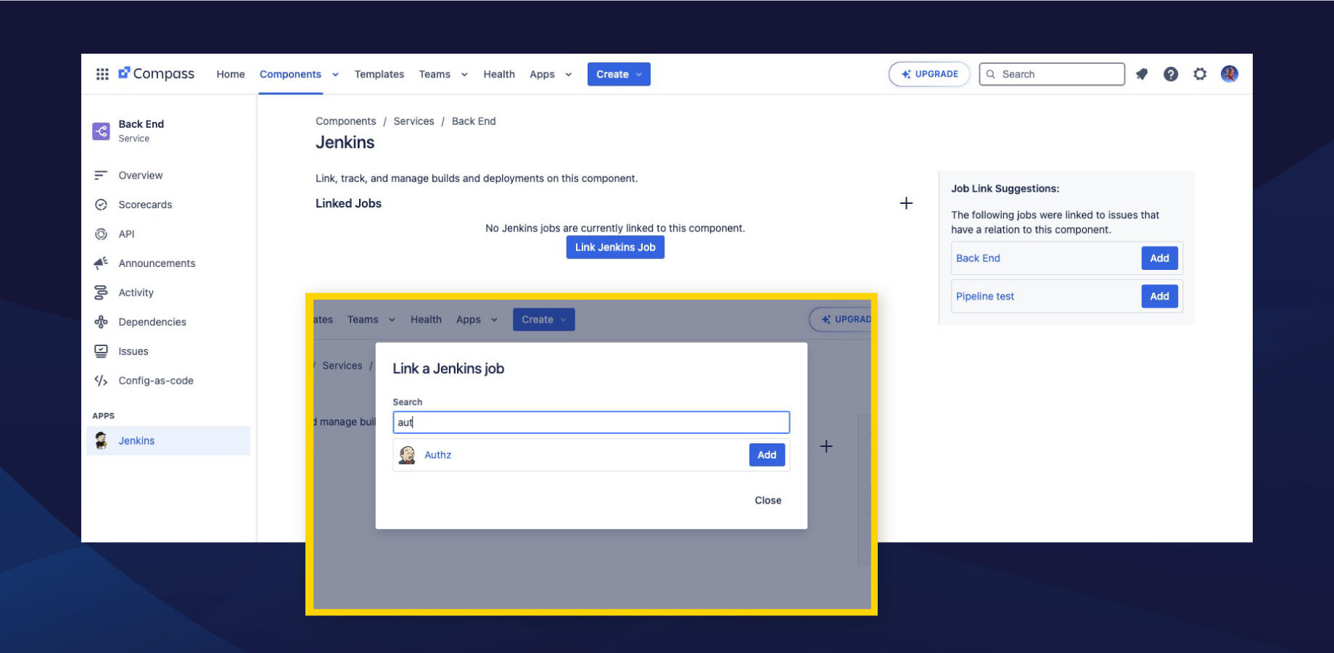Focus the top Search field
The height and width of the screenshot is (653, 1334).
click(1052, 74)
